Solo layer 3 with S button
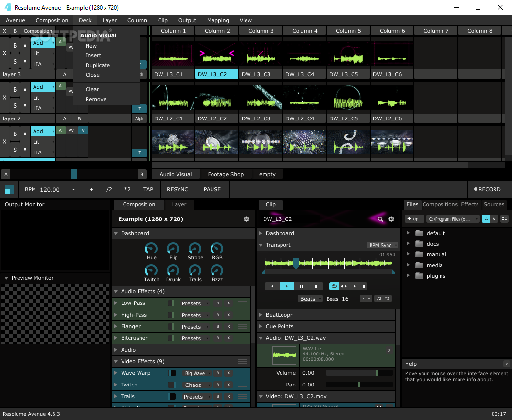The width and height of the screenshot is (512, 420). click(15, 61)
